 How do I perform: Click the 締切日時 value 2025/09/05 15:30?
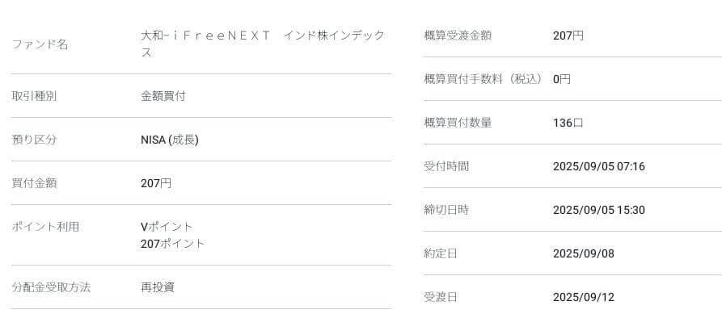click(598, 210)
